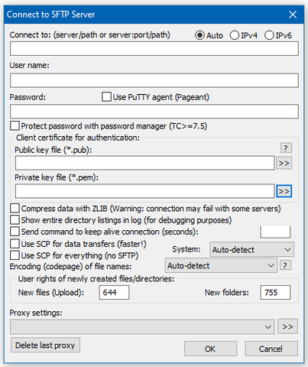This screenshot has width=308, height=367.
Task: Focus the Connect to server field
Action: [x=154, y=49]
